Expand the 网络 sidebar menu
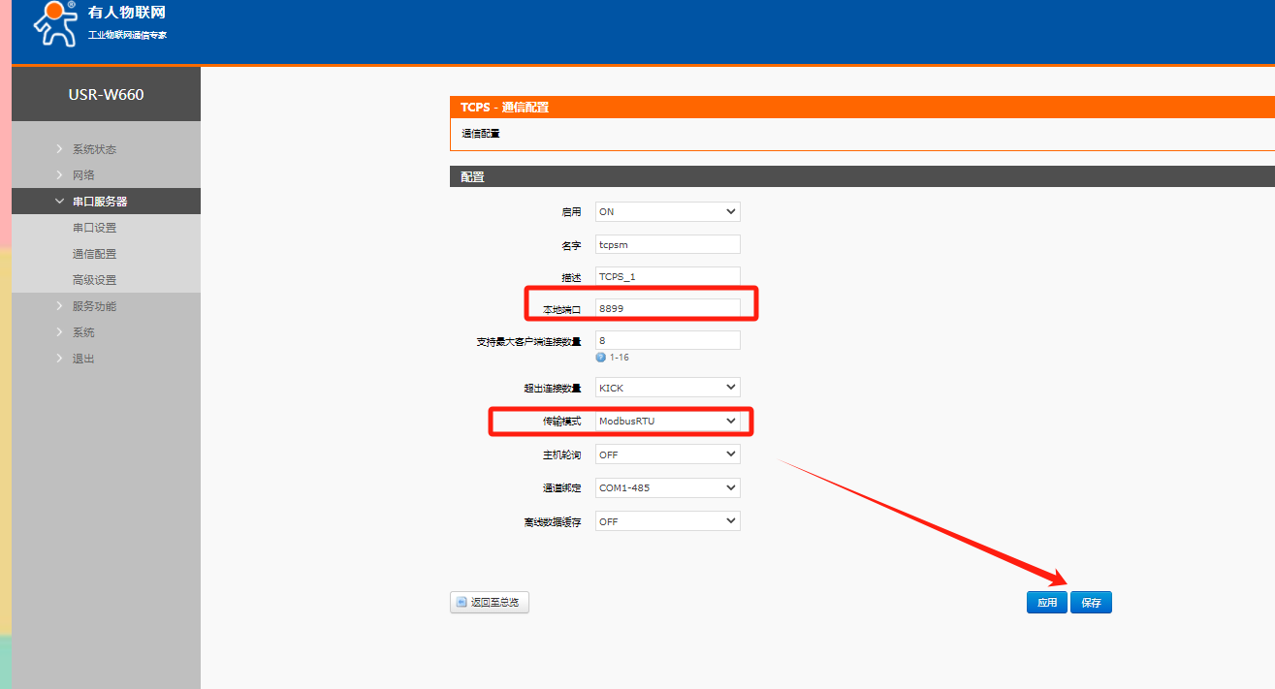1275x689 pixels. [x=83, y=175]
